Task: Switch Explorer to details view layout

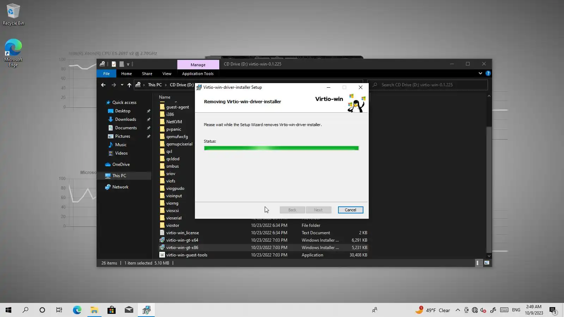Action: click(478, 263)
